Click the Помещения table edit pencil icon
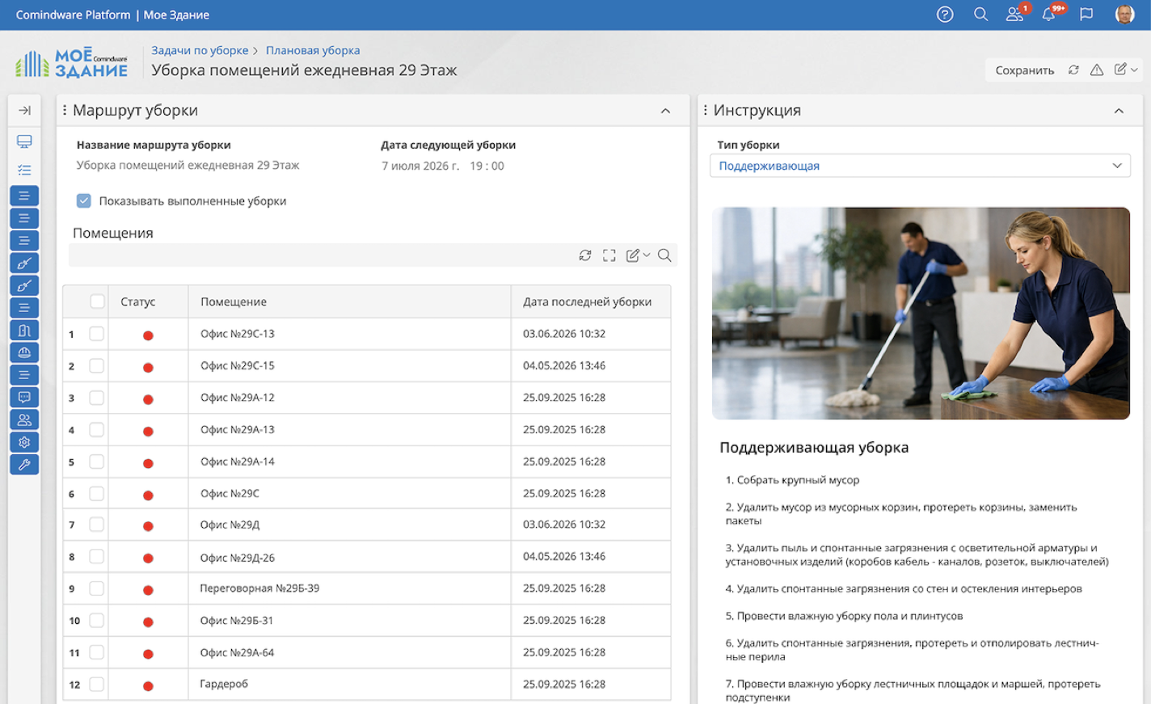The height and width of the screenshot is (704, 1151). (x=633, y=255)
